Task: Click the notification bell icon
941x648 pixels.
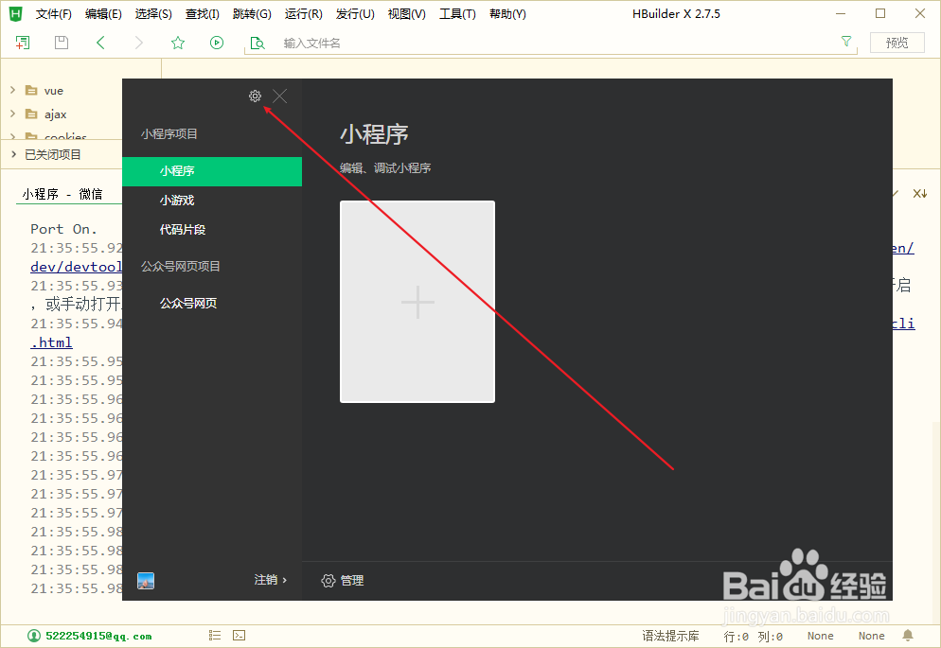Action: pos(908,636)
